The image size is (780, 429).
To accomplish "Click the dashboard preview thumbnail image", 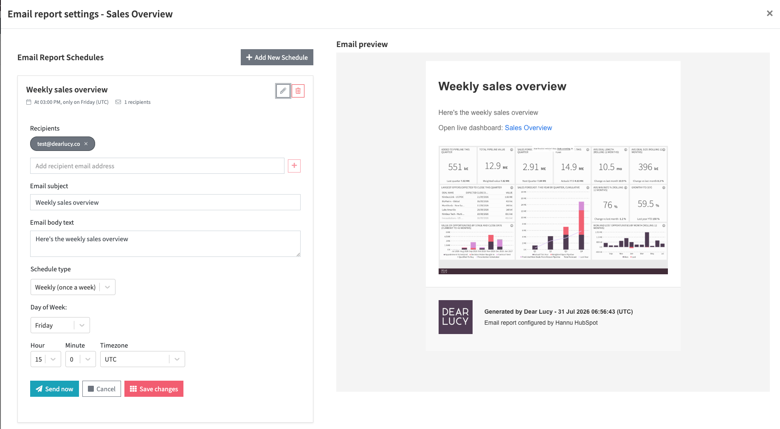I will pos(553,210).
